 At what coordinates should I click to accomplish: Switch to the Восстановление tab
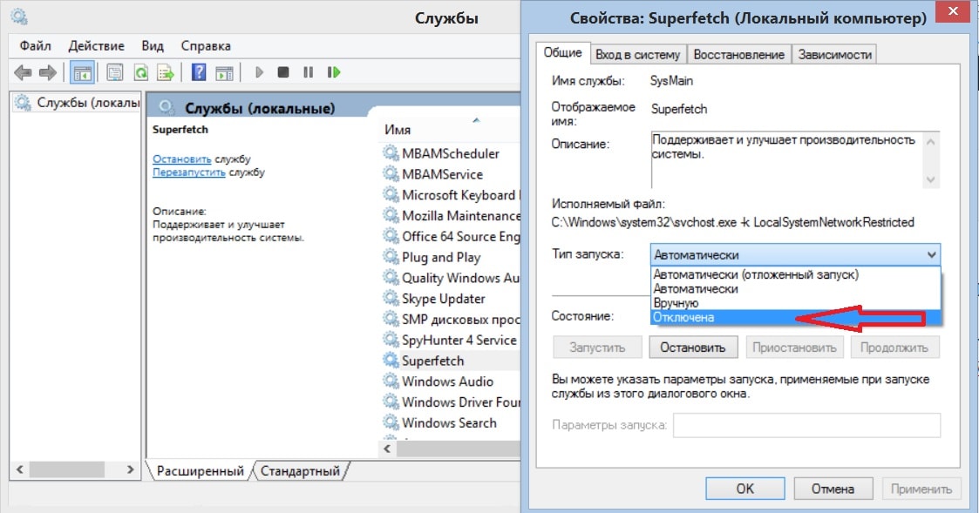[738, 54]
